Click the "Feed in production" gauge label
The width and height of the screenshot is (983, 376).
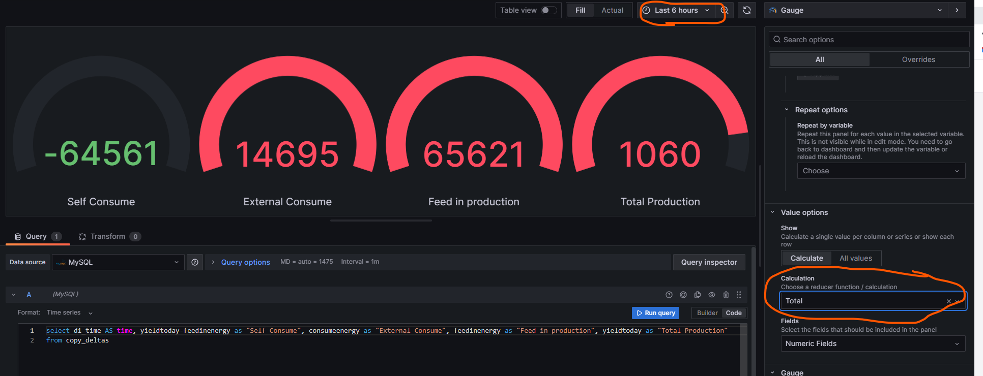(x=474, y=202)
